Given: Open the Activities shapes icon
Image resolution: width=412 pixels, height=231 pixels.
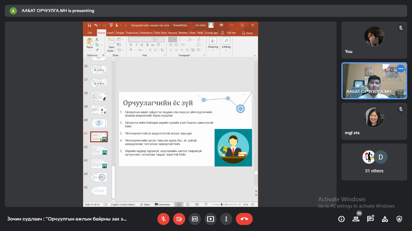Looking at the screenshot, I should click(x=385, y=219).
